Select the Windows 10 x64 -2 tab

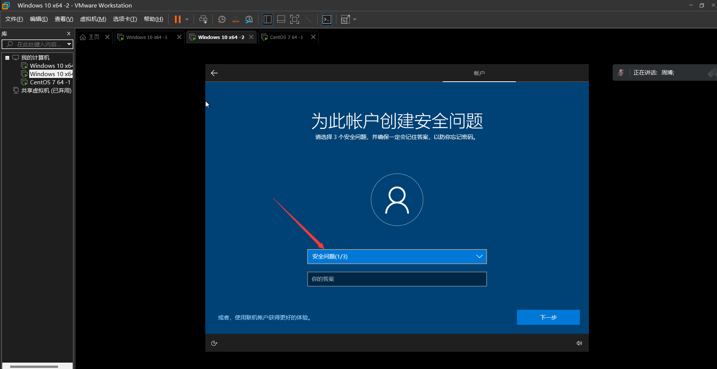[x=221, y=37]
